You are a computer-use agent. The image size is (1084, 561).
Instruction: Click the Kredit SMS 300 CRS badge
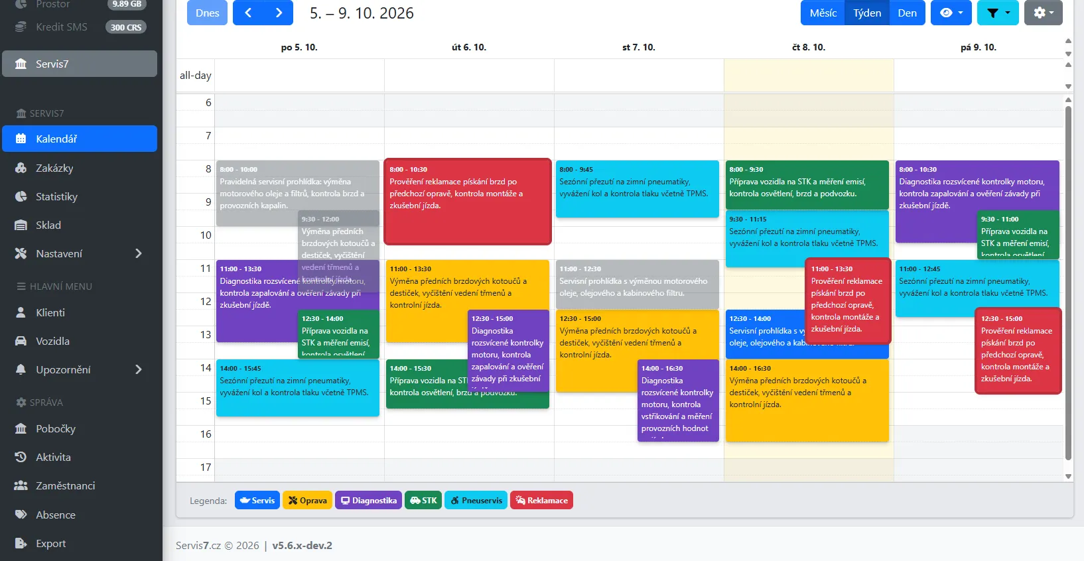point(125,27)
